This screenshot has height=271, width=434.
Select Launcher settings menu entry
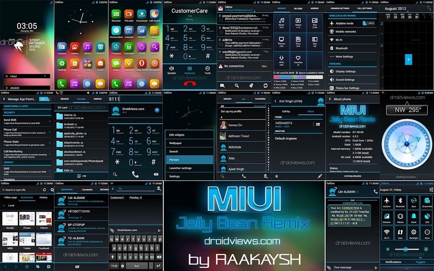tap(190, 168)
